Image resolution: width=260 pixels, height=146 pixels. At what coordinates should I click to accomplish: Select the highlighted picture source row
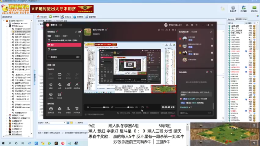point(64,45)
